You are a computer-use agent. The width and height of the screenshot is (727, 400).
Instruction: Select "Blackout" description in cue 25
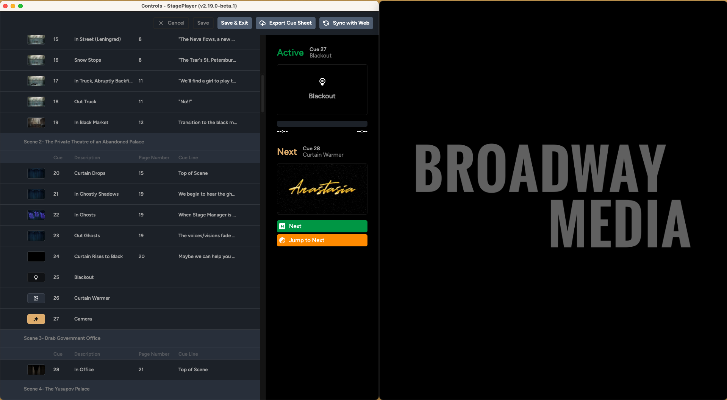point(84,277)
